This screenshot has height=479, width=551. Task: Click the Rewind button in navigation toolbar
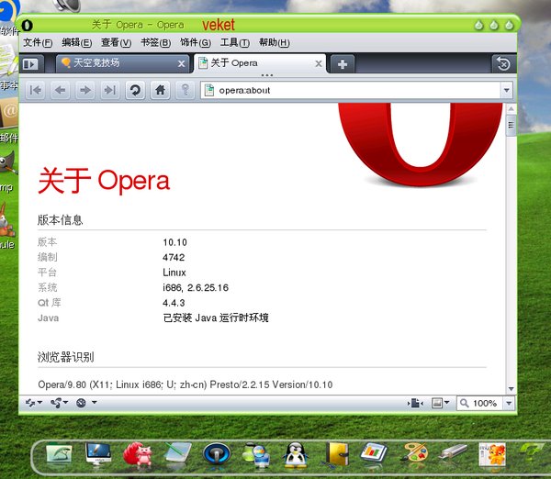click(35, 90)
